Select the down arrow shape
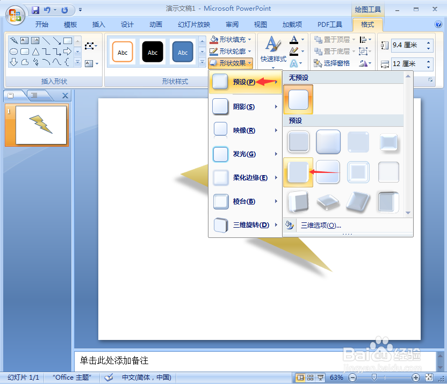This screenshot has width=447, height=384. 13,62
